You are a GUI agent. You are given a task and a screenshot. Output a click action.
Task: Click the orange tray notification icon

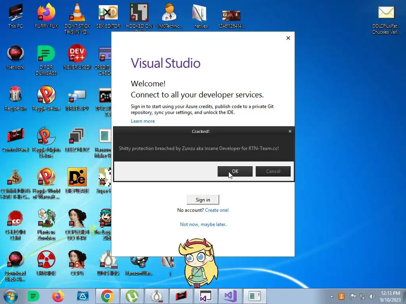pyautogui.click(x=341, y=296)
